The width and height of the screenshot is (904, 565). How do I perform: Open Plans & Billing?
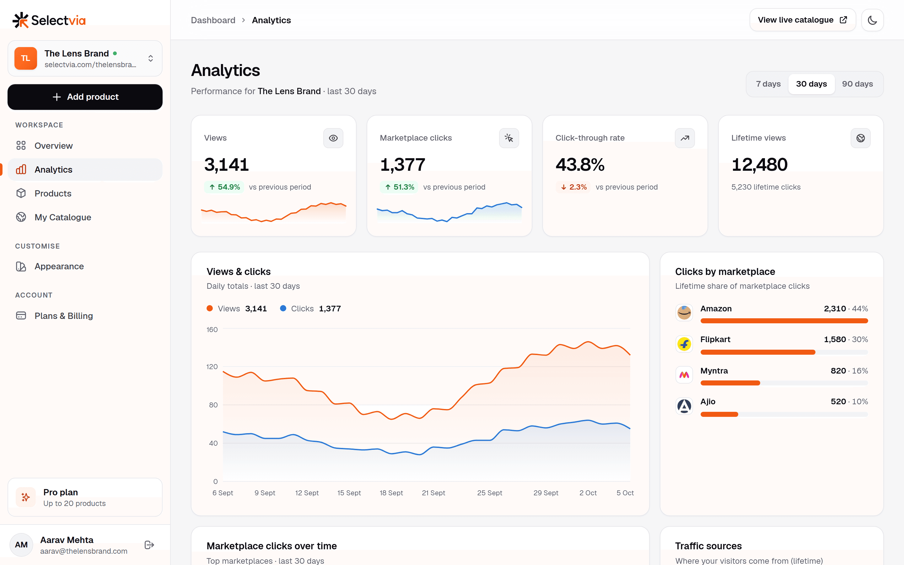[x=85, y=316]
